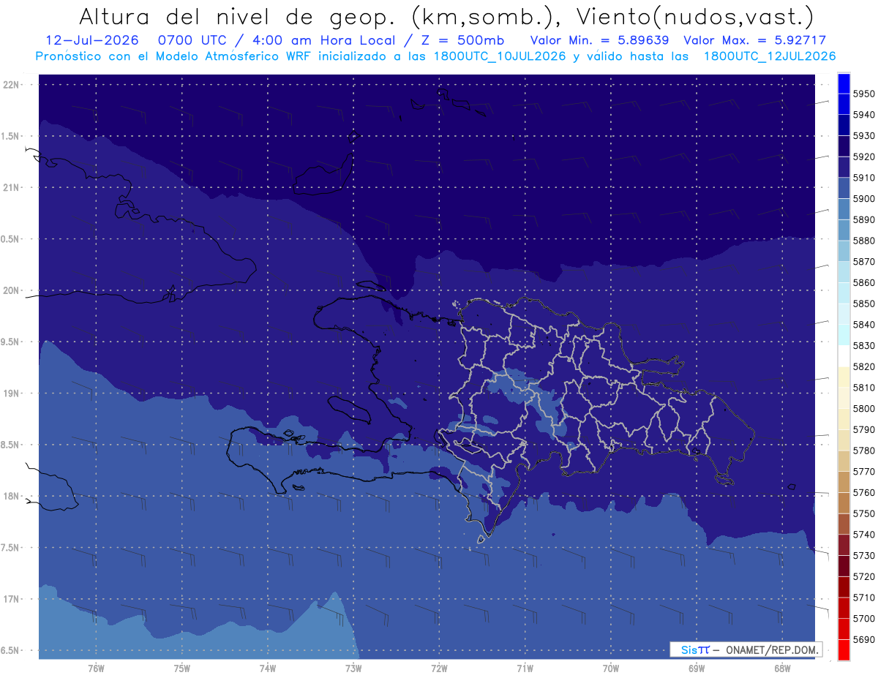
Task: Click the '7.5N' latitude label
Action: [x=11, y=548]
